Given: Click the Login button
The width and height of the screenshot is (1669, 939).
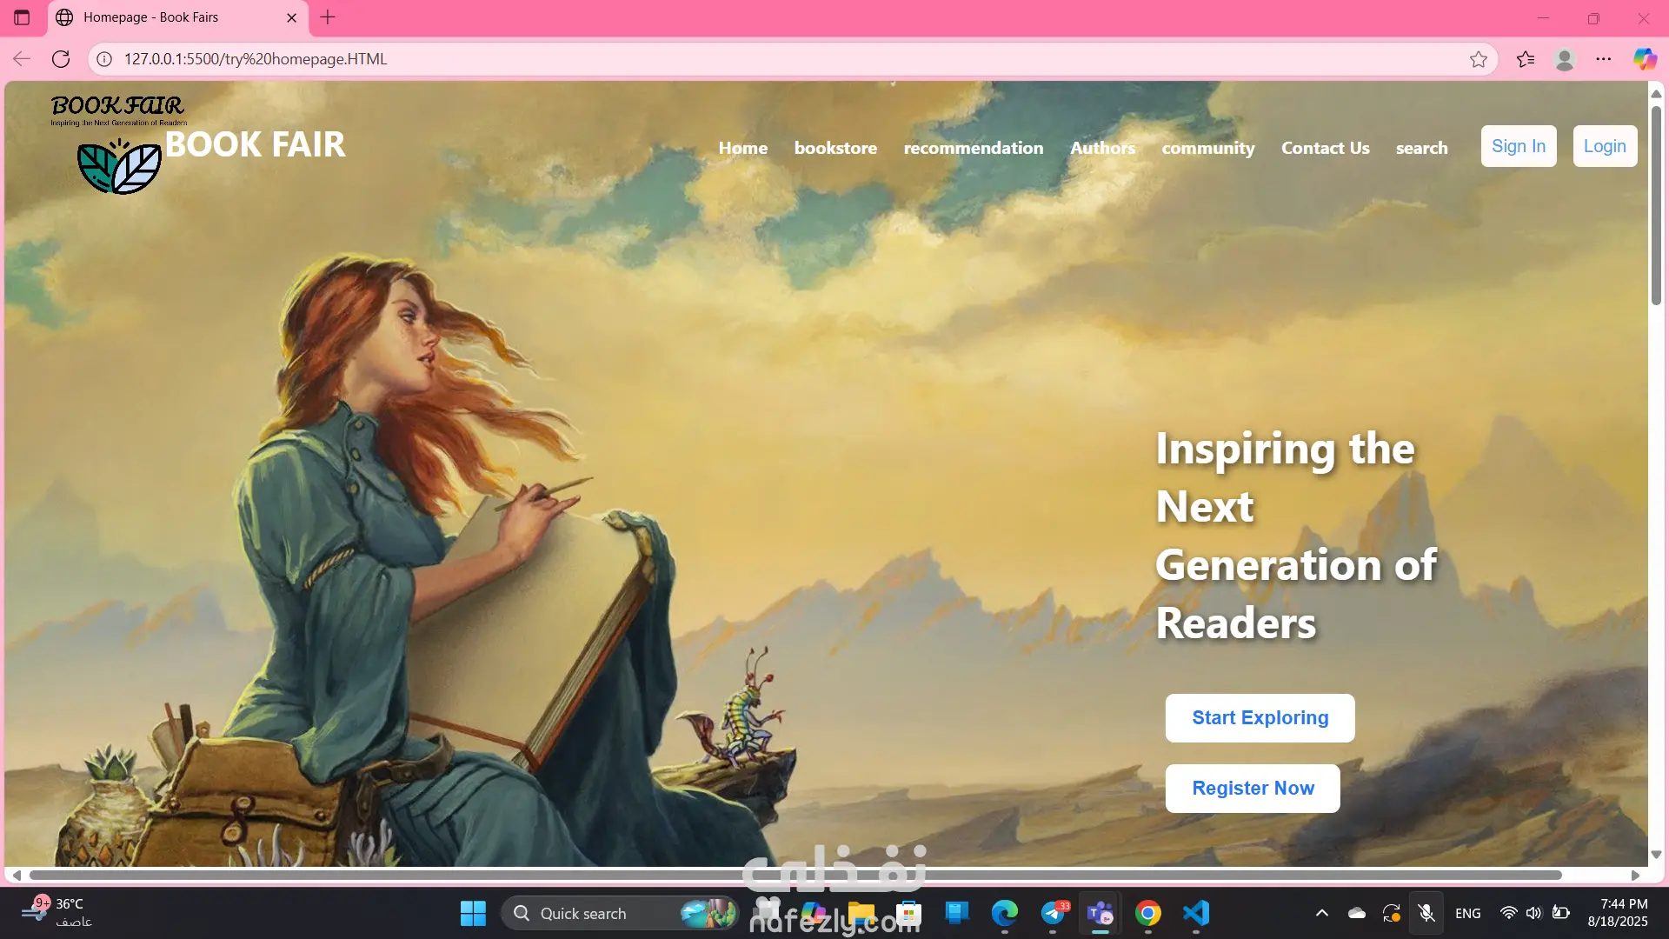Looking at the screenshot, I should point(1605,146).
